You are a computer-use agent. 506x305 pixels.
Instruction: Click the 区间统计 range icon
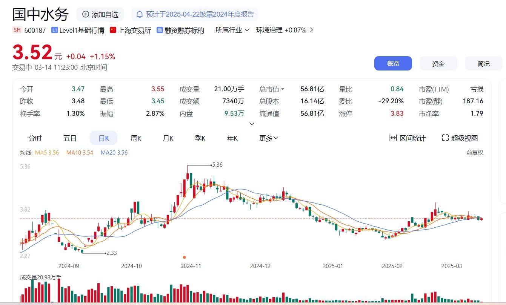tap(393, 138)
